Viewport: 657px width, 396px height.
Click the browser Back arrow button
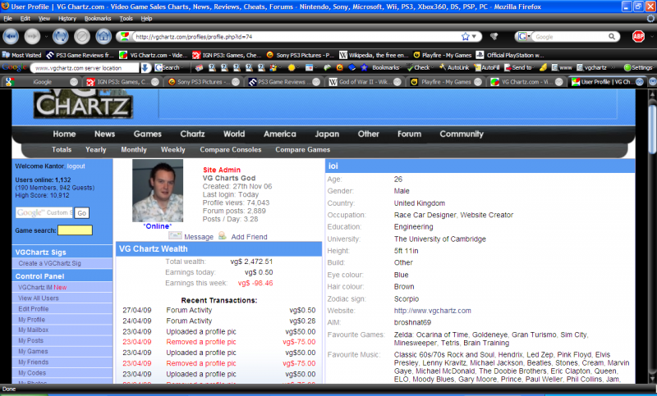pos(11,37)
